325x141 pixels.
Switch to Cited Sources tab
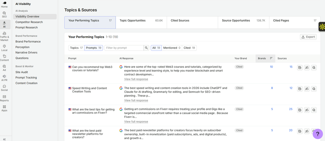coord(192,23)
